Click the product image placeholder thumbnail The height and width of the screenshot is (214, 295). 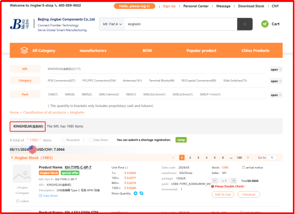22,174
